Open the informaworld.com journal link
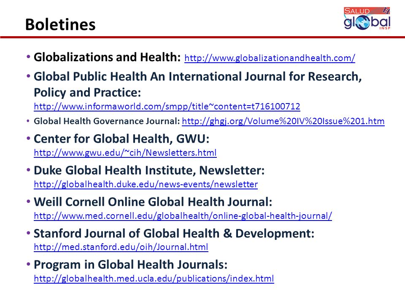 click(x=167, y=106)
